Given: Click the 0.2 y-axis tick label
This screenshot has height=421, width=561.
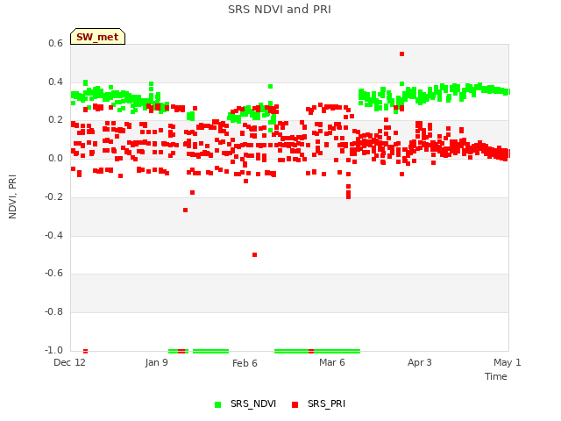Looking at the screenshot, I should [x=55, y=120].
